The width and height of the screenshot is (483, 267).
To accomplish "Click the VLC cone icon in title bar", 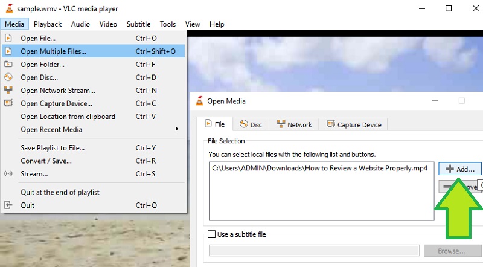I will (8, 8).
